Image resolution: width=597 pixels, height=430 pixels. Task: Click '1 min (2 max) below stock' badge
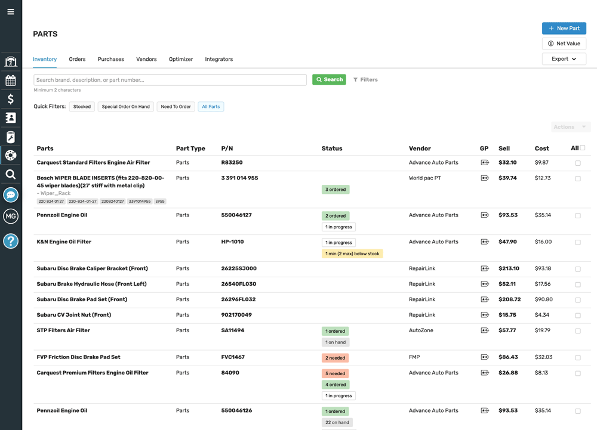point(352,253)
